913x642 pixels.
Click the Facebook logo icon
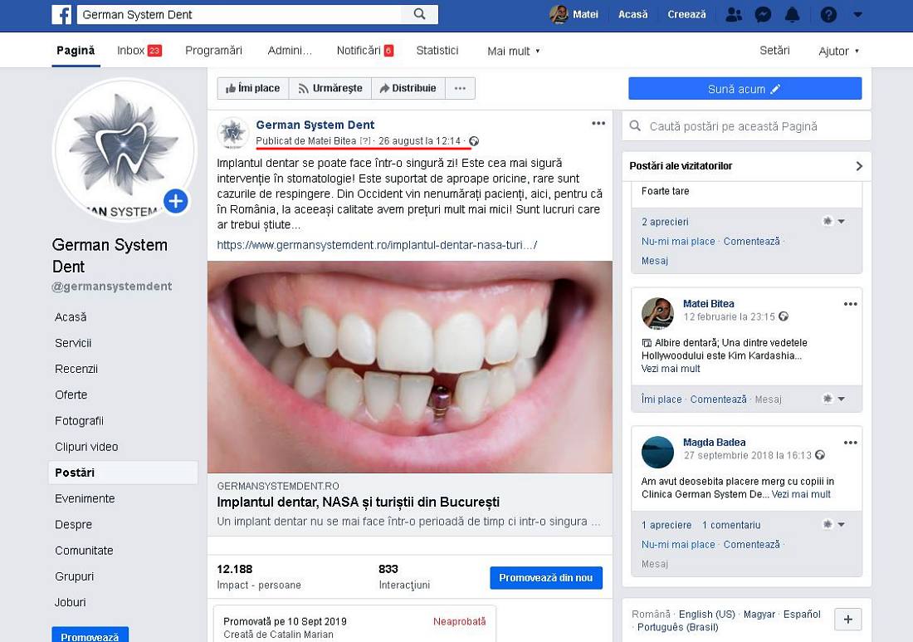click(61, 14)
